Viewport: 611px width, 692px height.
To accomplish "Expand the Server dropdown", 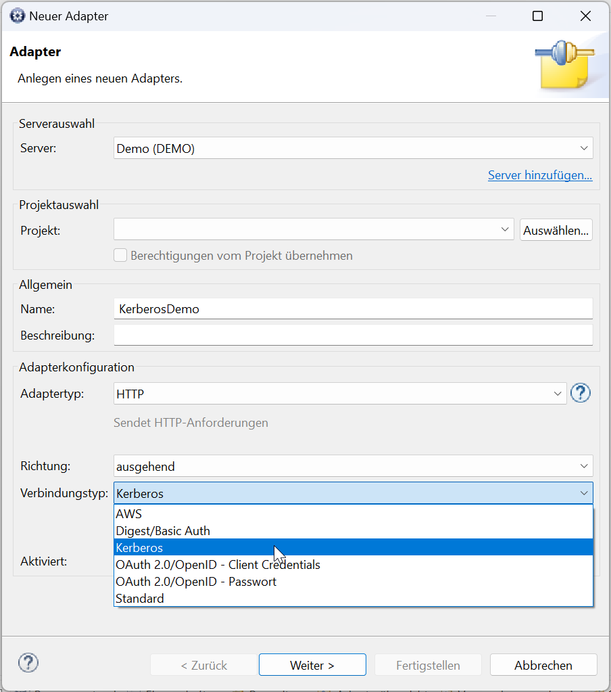I will (x=353, y=148).
